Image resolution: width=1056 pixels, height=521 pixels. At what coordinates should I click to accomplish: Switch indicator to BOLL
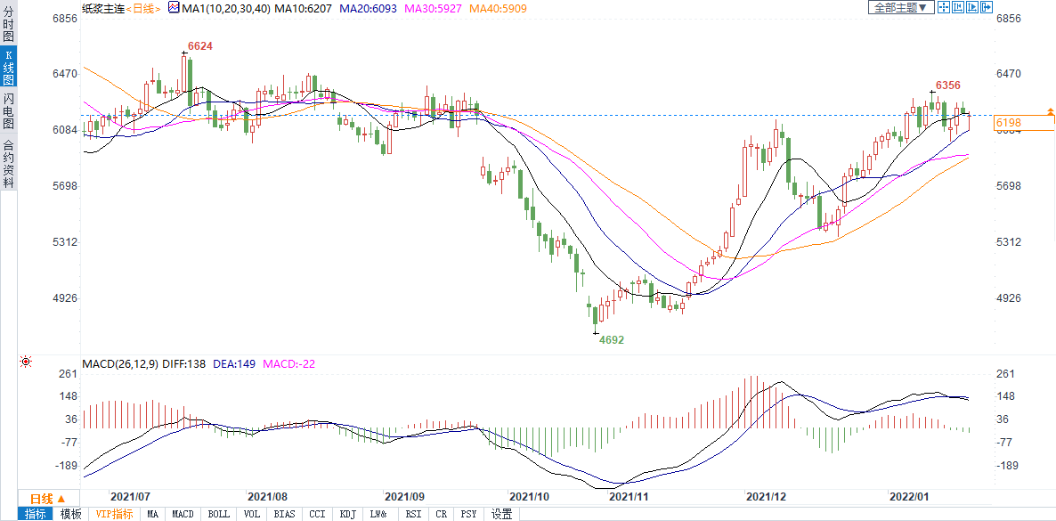218,514
